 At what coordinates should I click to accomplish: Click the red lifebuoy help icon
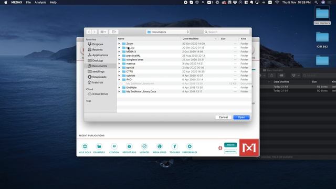click(220, 148)
